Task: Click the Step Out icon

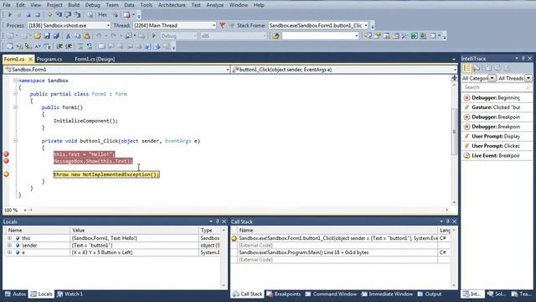Action: (x=78, y=15)
